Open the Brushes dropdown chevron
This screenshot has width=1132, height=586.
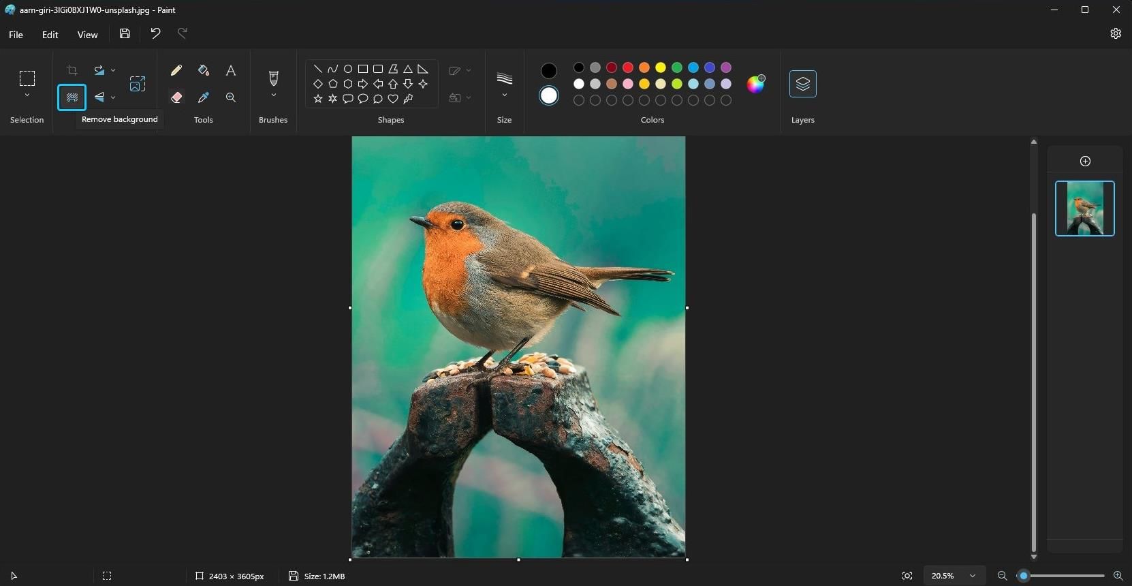tap(273, 95)
